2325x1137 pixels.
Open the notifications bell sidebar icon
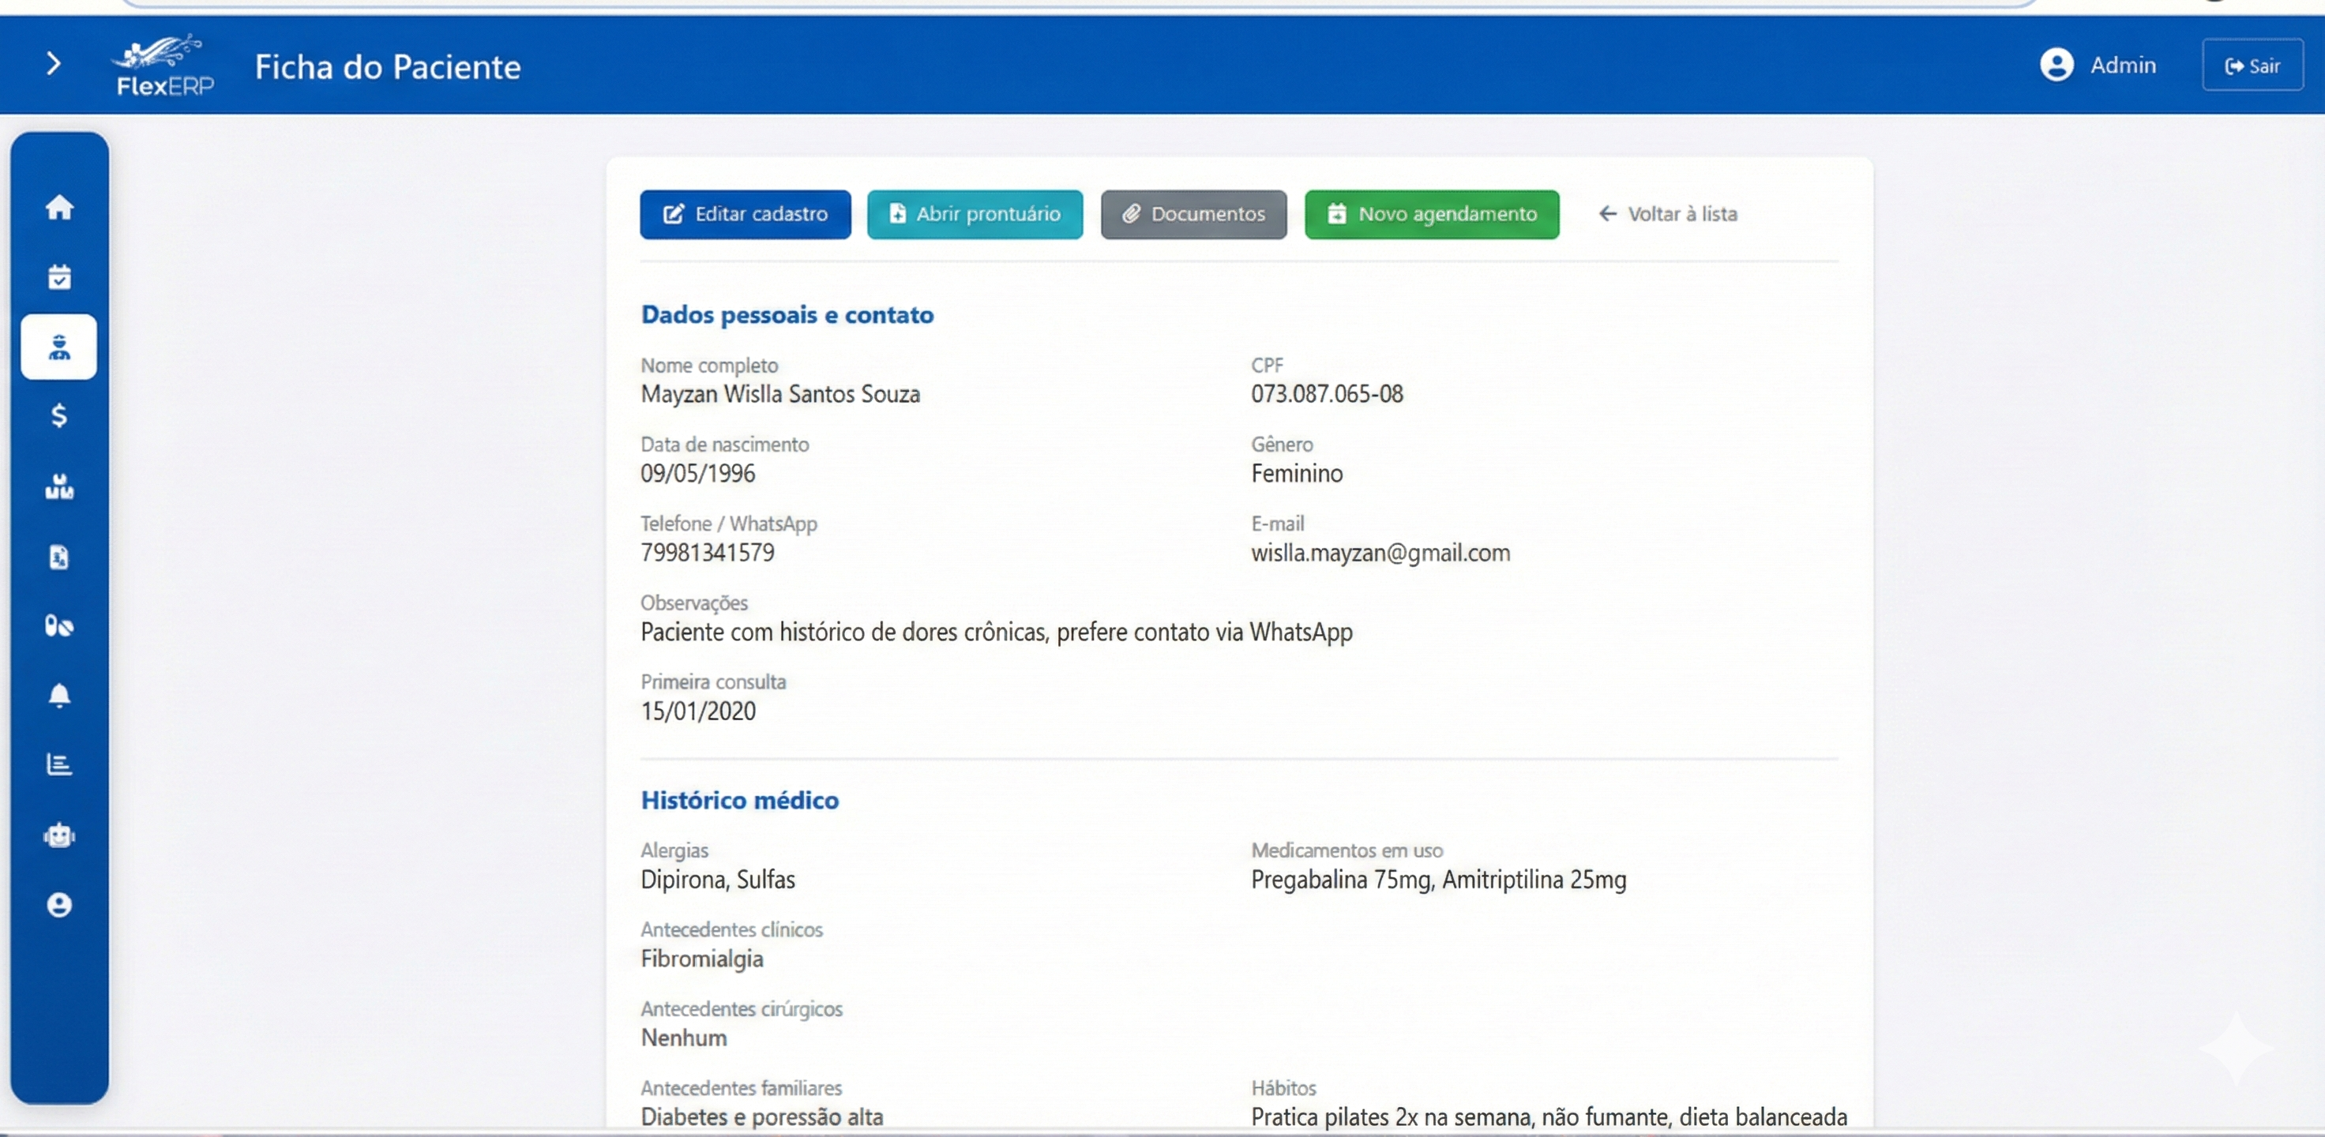(59, 695)
